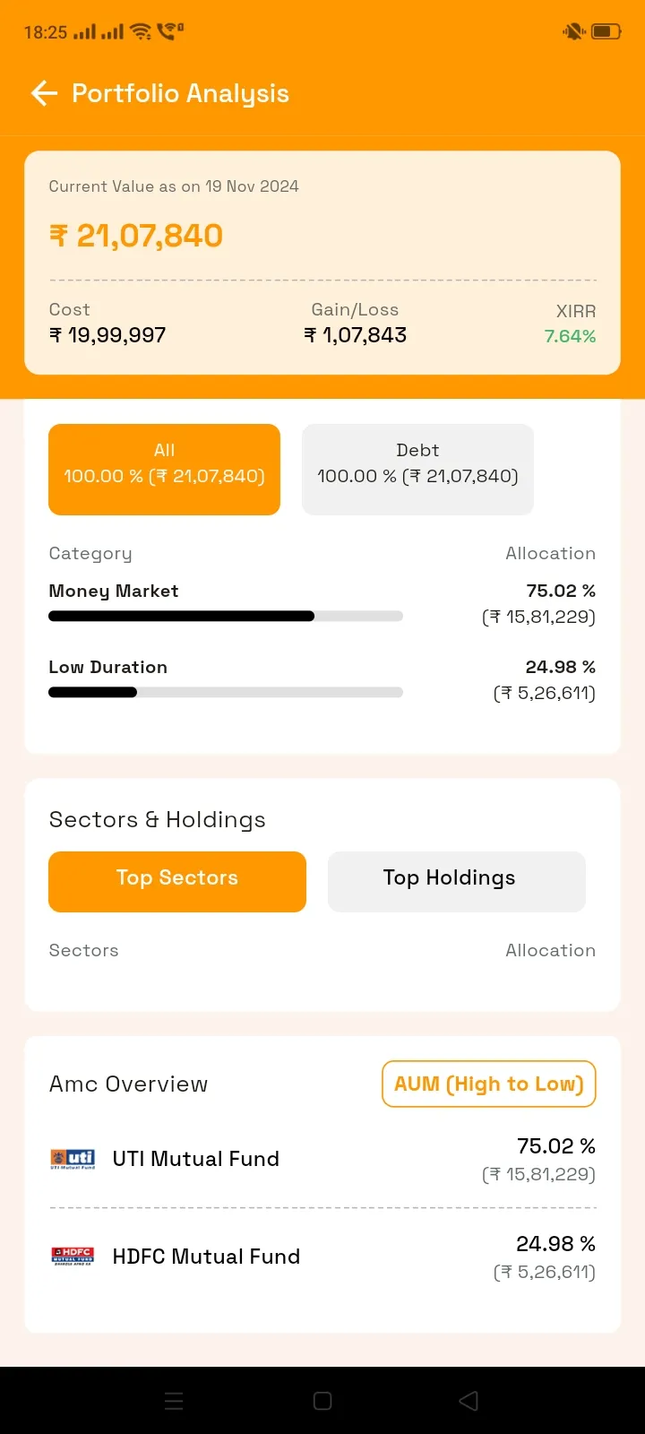The image size is (645, 1434).
Task: Open the HDFC Mutual Fund row
Action: point(322,1257)
